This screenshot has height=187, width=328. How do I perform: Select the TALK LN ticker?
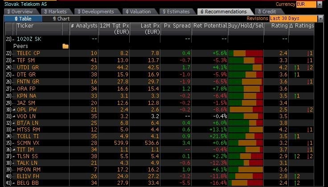[27, 163]
